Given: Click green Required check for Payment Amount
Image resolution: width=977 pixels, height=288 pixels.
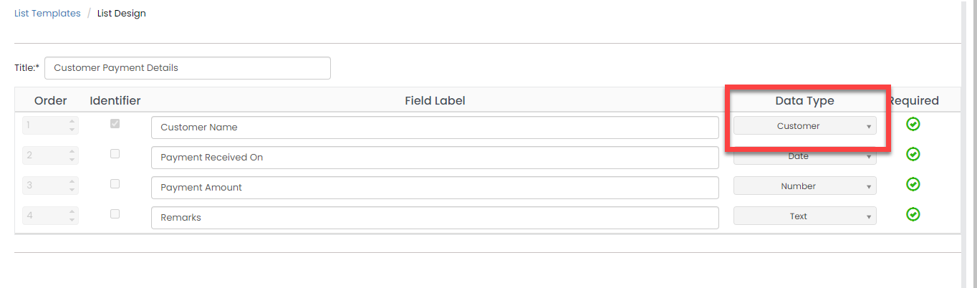Looking at the screenshot, I should 913,184.
